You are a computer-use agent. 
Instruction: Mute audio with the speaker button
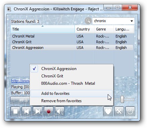click(60, 111)
